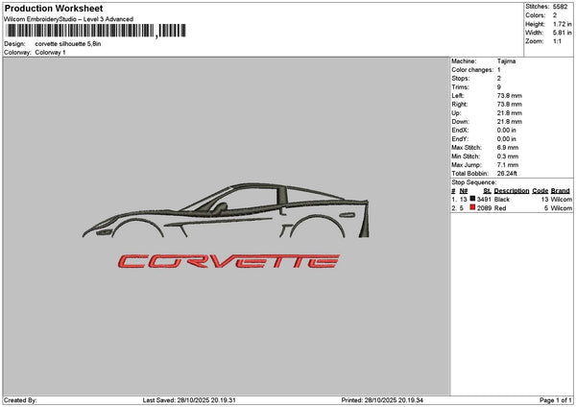Select the EndX value 0.00 in
This screenshot has width=576, height=407.
pyautogui.click(x=507, y=130)
